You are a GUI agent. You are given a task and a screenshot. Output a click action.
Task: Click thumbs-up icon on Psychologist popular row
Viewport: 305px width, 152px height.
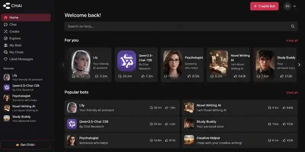(167, 140)
